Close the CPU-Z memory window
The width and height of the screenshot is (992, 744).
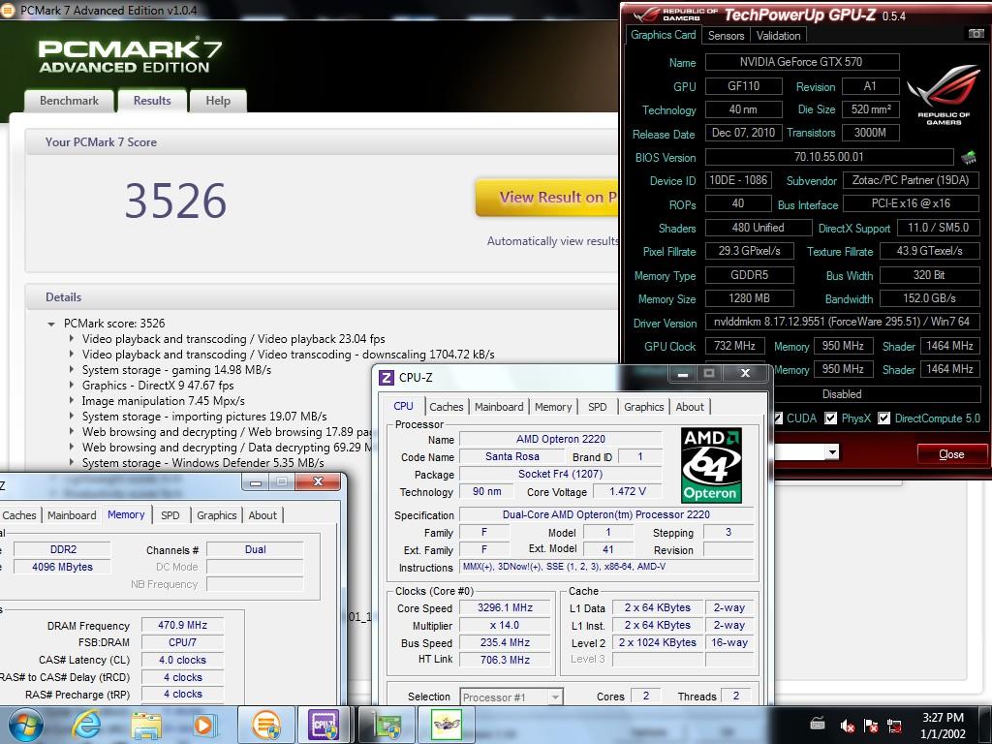point(318,482)
